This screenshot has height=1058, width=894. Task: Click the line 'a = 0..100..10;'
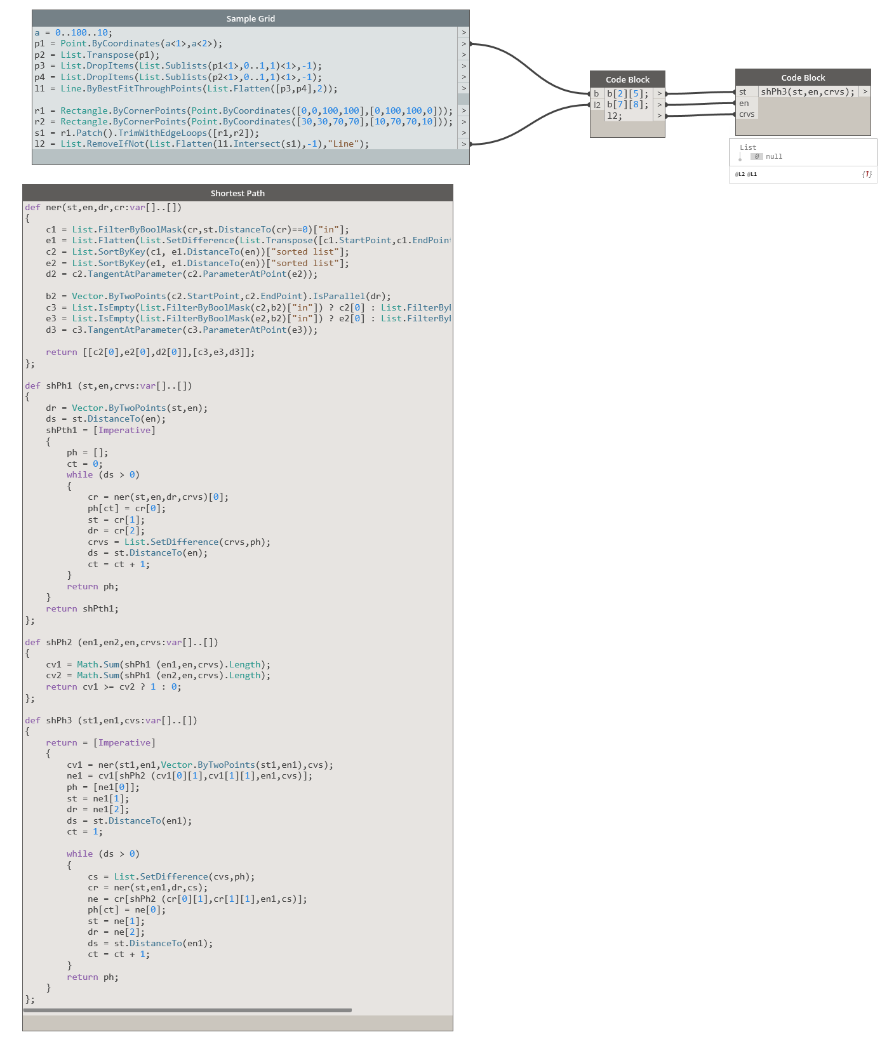pyautogui.click(x=74, y=32)
